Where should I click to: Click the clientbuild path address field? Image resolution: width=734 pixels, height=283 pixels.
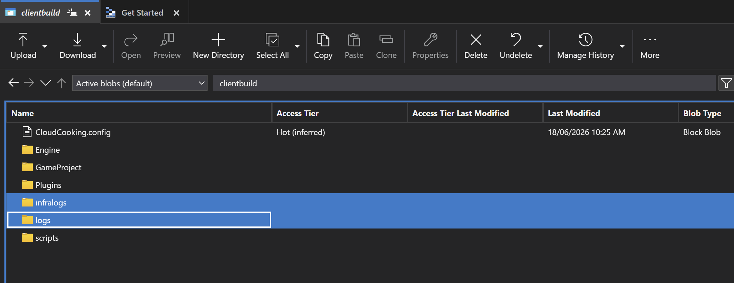coord(464,83)
